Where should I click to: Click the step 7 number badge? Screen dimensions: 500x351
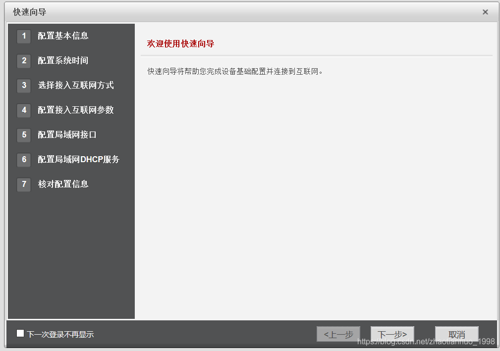[24, 184]
